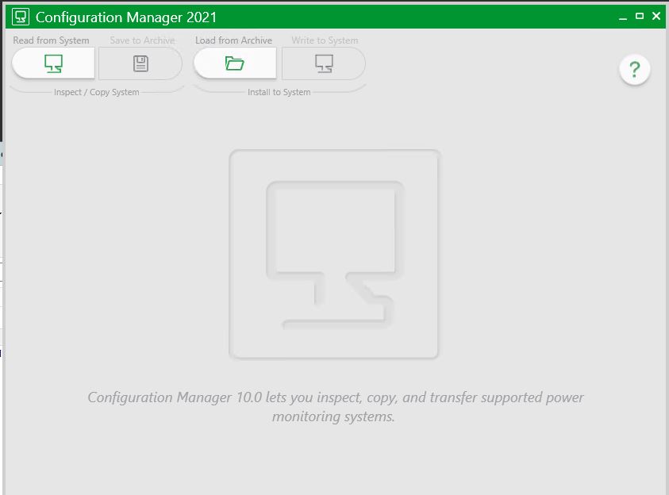Click the "Configuration Manager 2021" title text

pos(126,17)
